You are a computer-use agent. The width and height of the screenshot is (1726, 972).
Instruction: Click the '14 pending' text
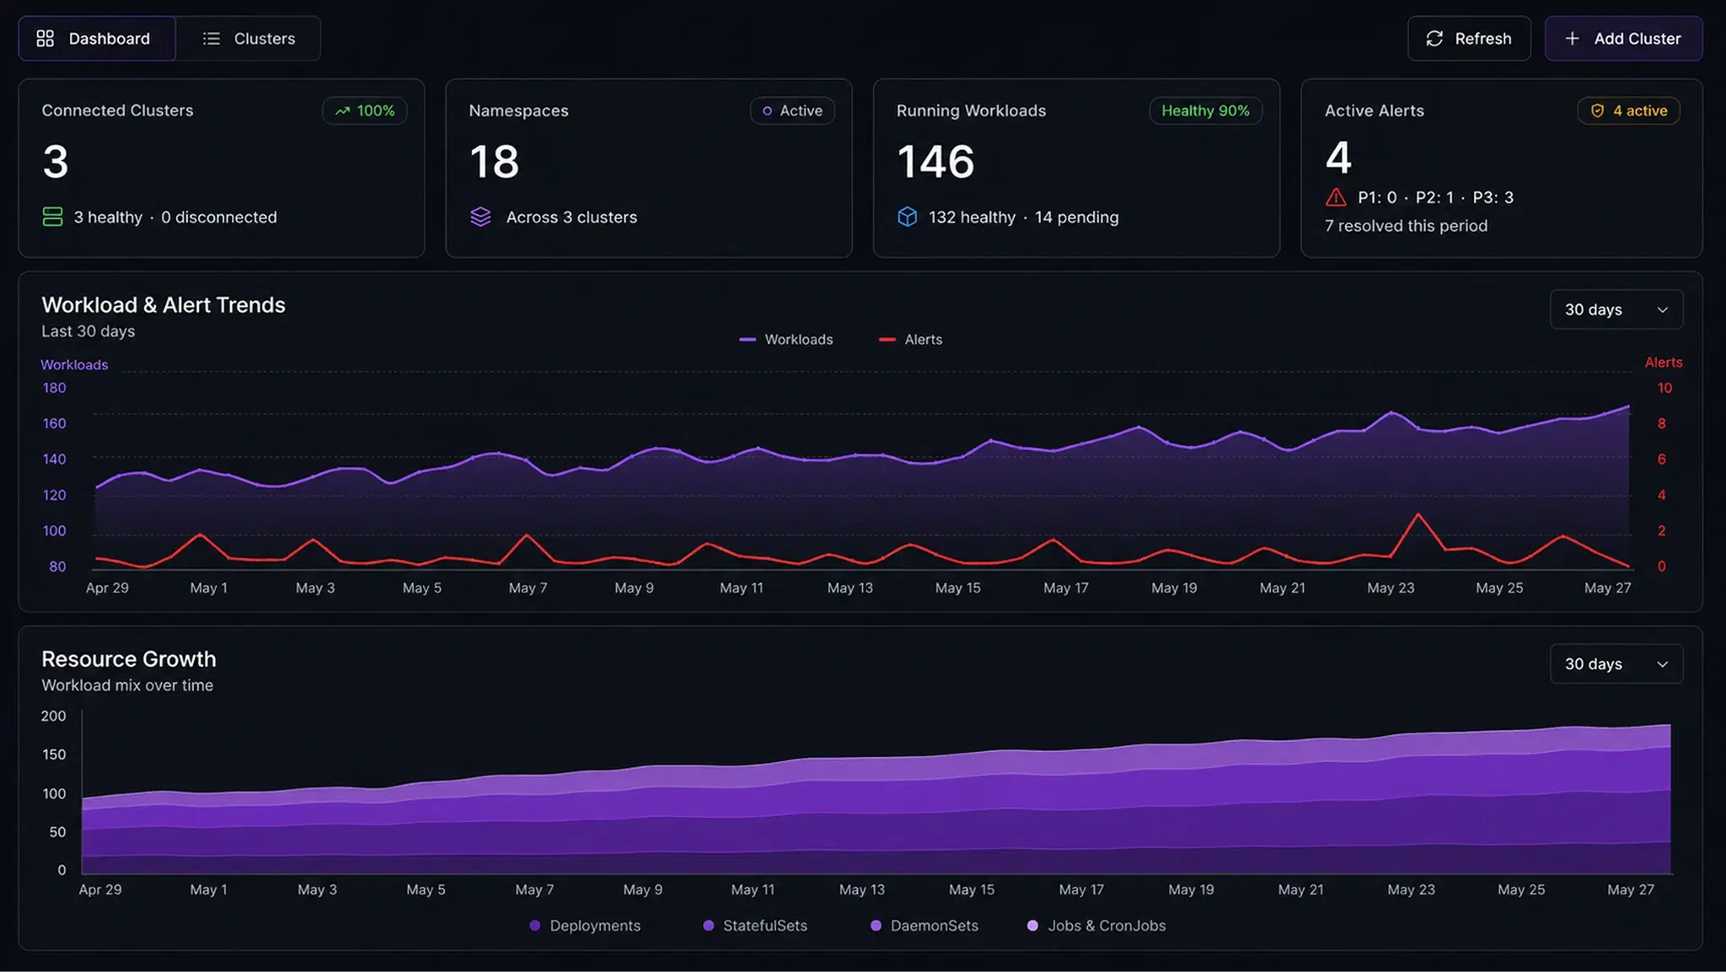[1076, 217]
